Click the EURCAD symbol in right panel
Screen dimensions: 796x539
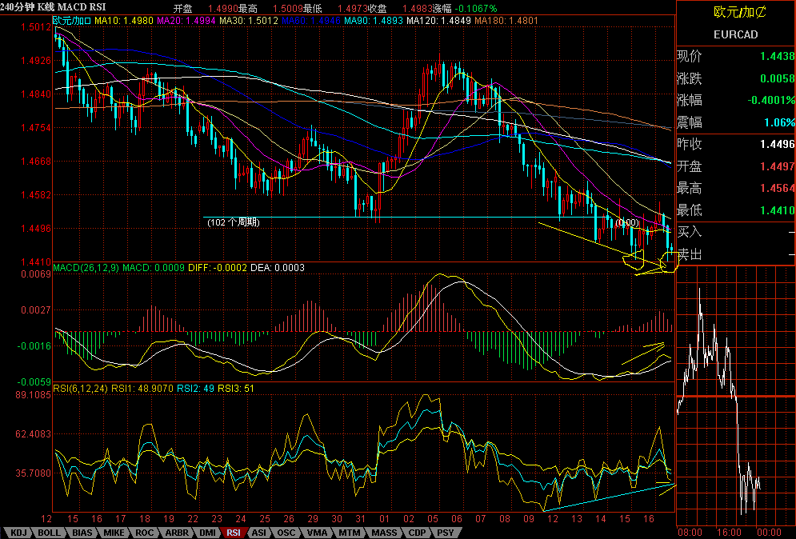(735, 34)
